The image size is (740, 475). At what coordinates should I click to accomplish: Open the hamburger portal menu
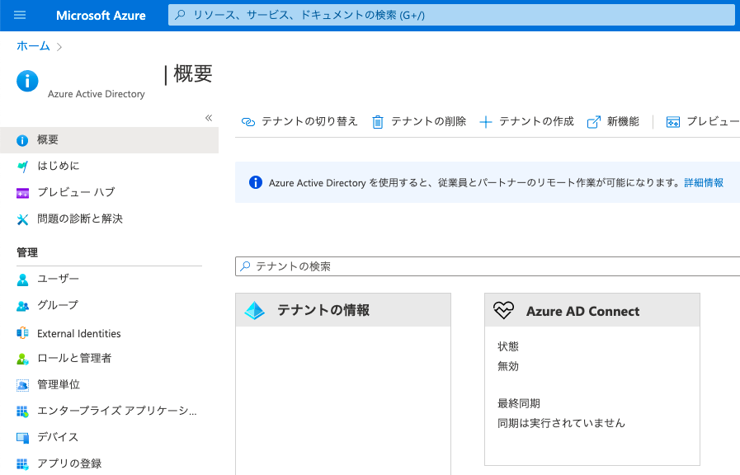20,15
